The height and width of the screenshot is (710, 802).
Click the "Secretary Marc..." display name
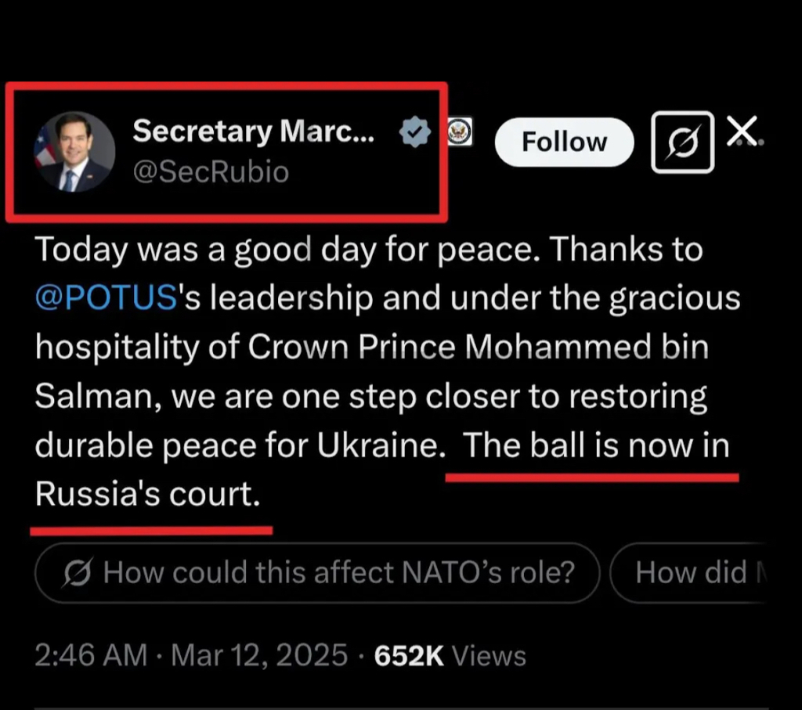click(253, 132)
